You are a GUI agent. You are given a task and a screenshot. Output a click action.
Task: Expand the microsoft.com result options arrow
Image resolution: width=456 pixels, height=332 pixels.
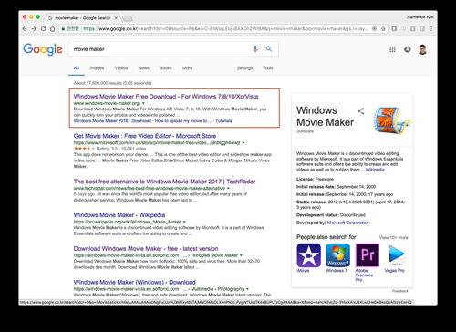(x=244, y=142)
